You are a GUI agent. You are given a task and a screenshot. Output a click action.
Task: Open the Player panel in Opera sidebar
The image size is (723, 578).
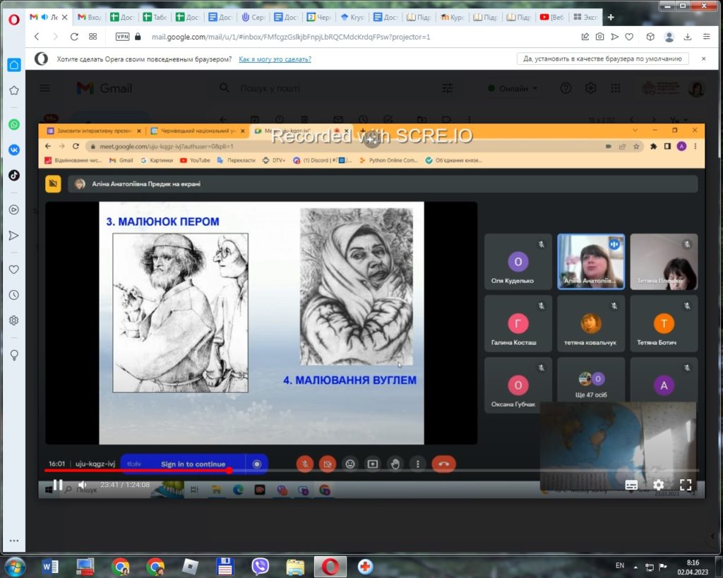click(x=14, y=210)
